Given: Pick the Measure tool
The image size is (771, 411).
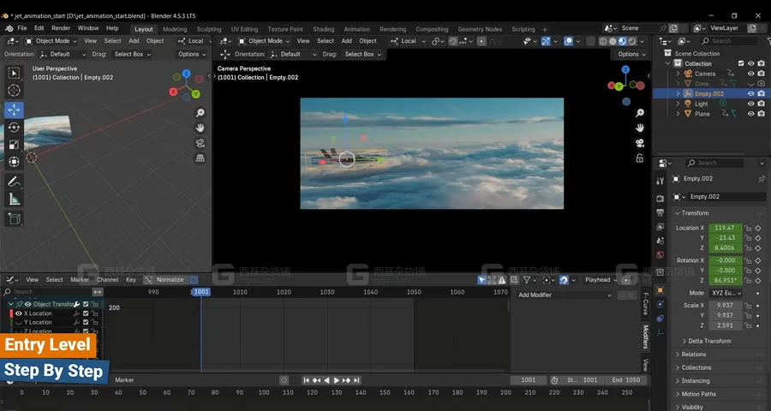Looking at the screenshot, I should point(14,200).
